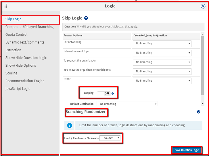Screen dimensions: 209x156
Task: Open the 'To support the organization' branching dropdown
Action: pyautogui.click(x=162, y=62)
